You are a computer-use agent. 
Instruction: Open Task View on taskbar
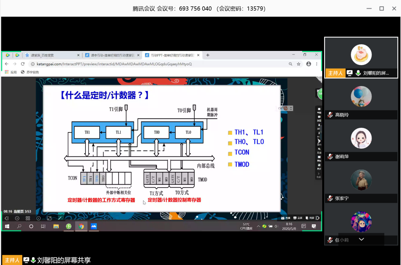43,226
